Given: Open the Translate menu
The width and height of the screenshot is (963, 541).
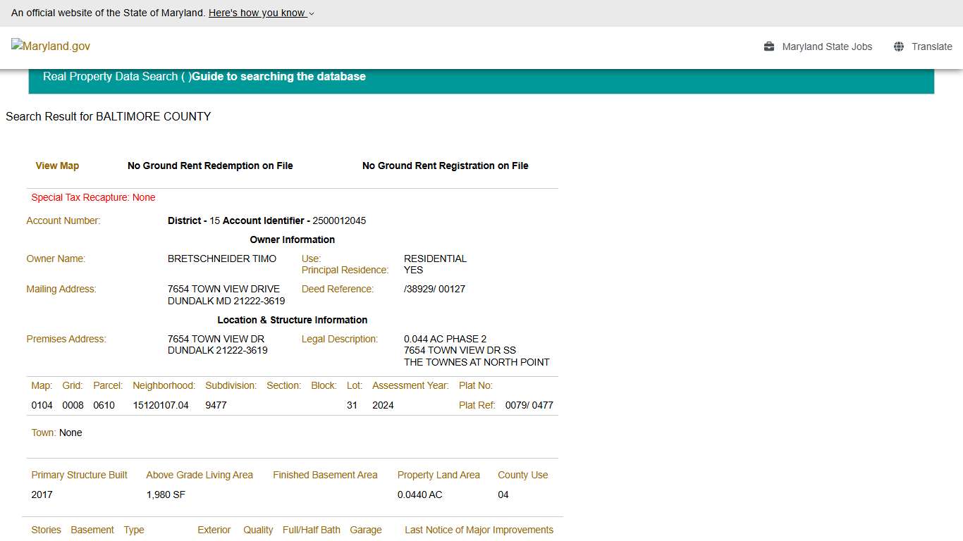Looking at the screenshot, I should coord(932,46).
